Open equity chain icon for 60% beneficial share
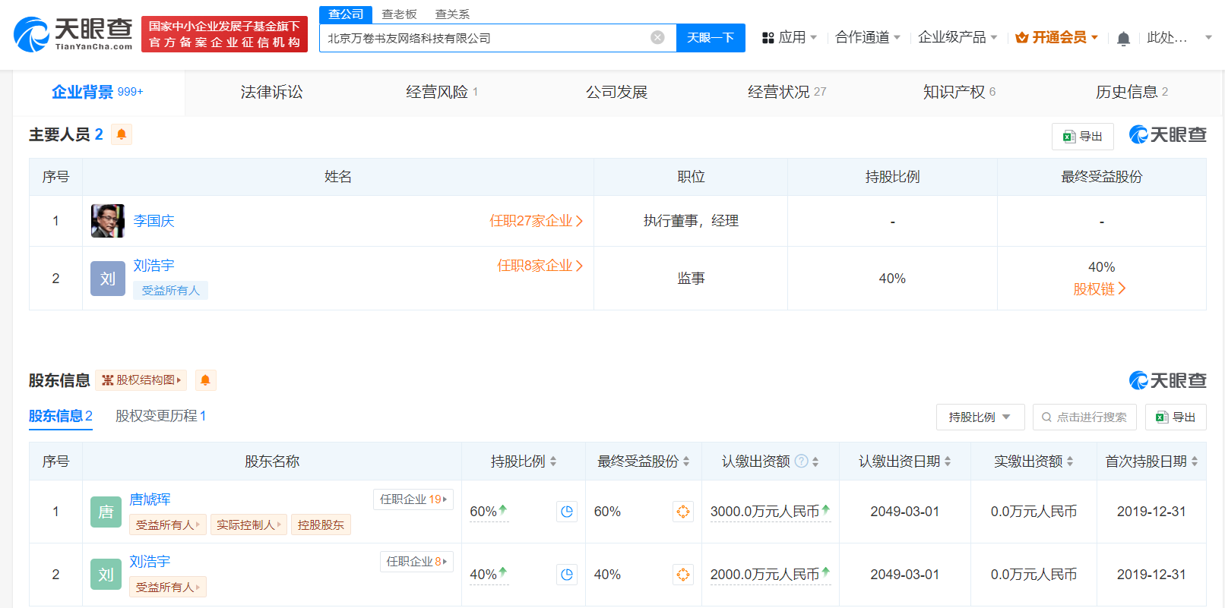1225x608 pixels. click(683, 512)
